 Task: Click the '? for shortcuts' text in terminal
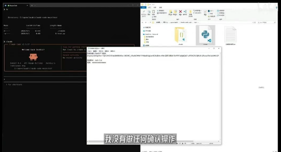pos(14,84)
